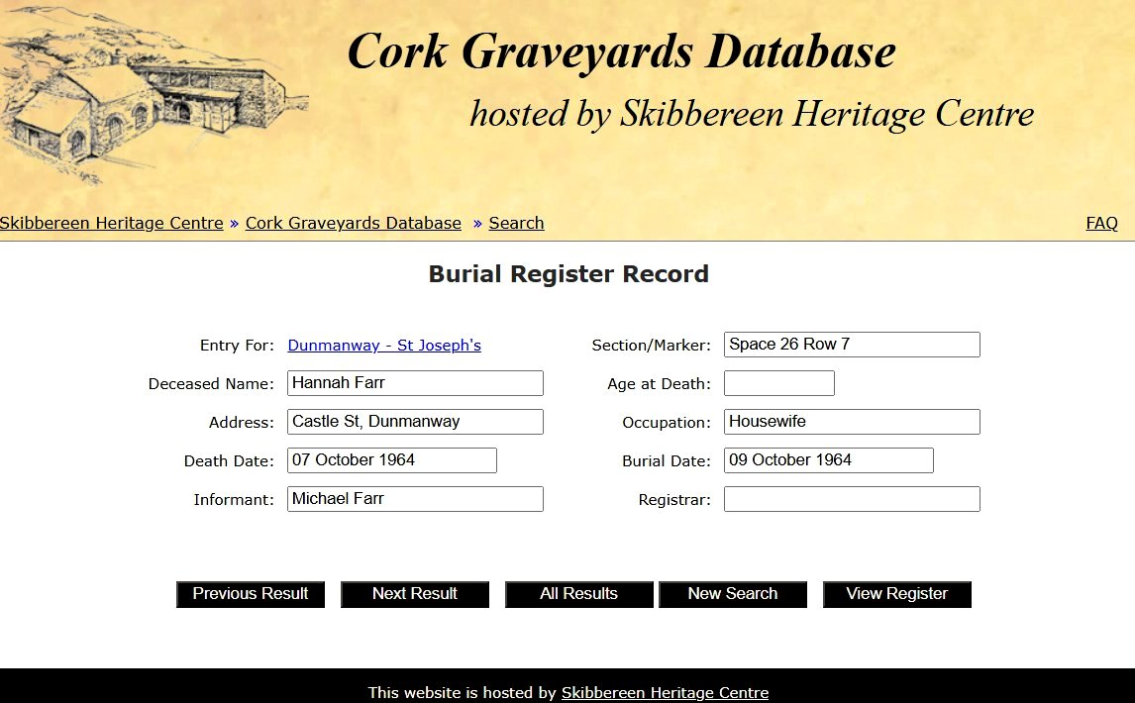Click the empty Registrar field
The height and width of the screenshot is (703, 1135).
852,499
